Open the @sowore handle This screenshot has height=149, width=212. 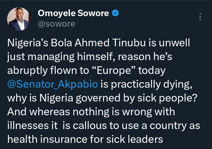[x=57, y=24]
